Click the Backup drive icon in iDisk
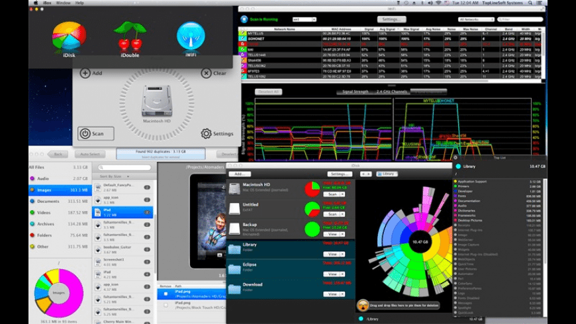Image resolution: width=576 pixels, height=324 pixels. tap(234, 229)
